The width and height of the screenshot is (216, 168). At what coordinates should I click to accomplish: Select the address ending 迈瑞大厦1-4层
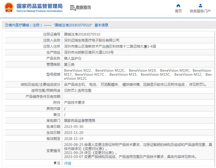pos(110,46)
